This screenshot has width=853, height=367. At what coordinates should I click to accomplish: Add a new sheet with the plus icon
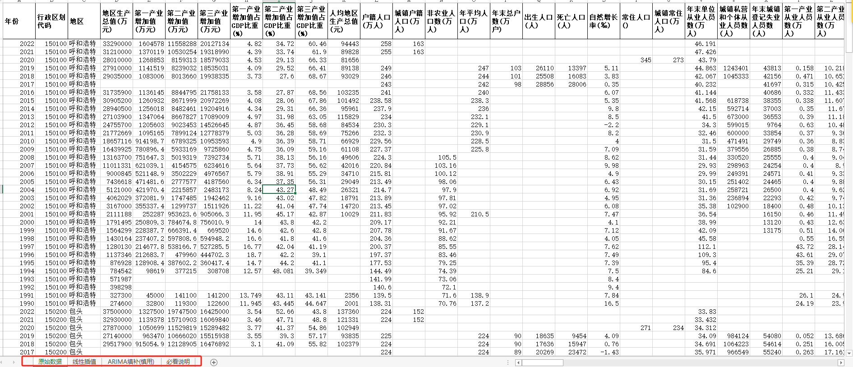coord(214,362)
